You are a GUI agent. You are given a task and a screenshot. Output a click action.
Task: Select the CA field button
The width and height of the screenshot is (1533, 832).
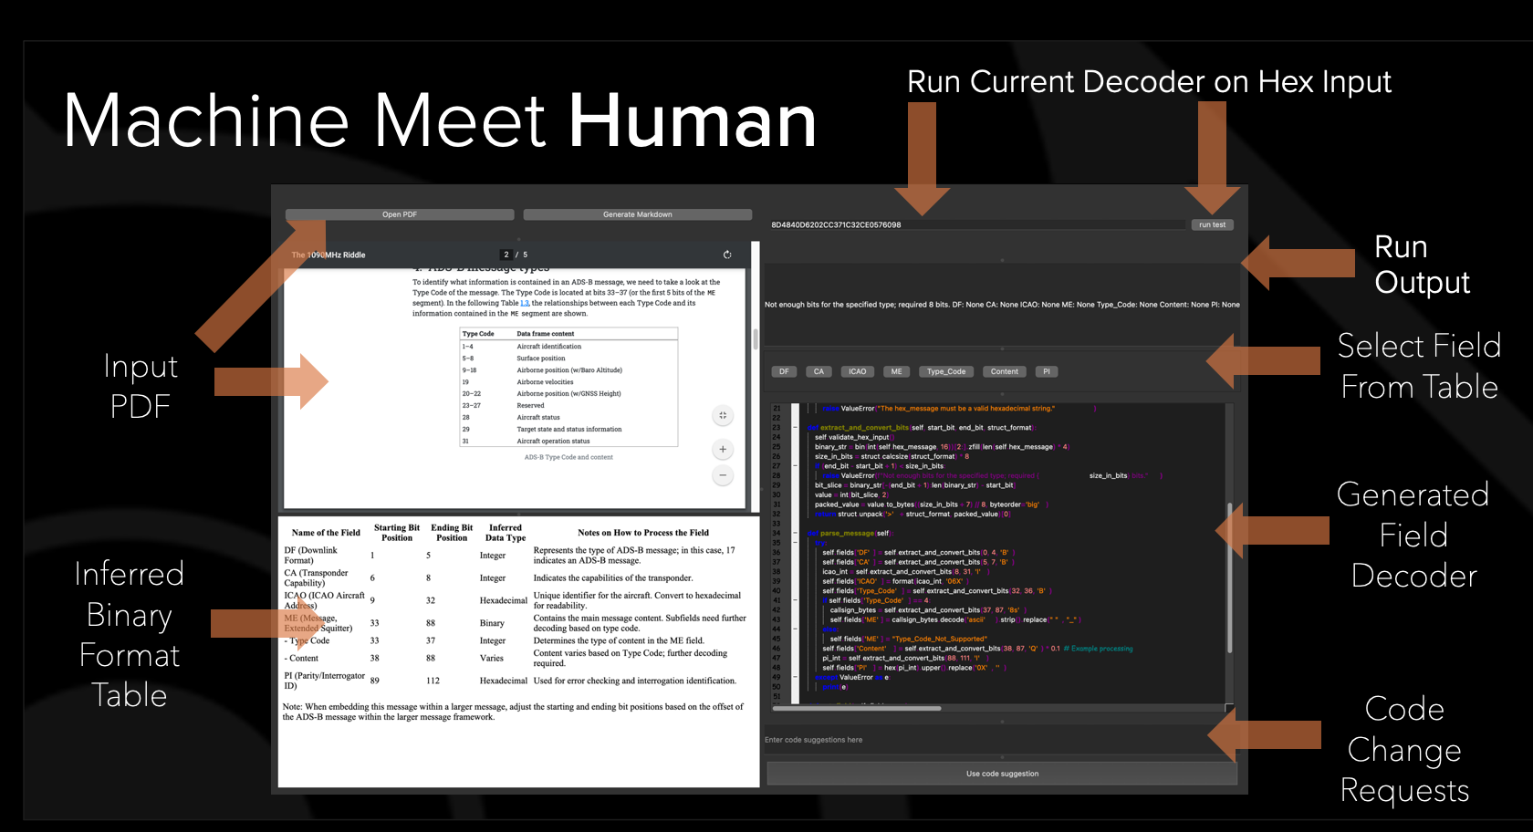[x=819, y=371]
